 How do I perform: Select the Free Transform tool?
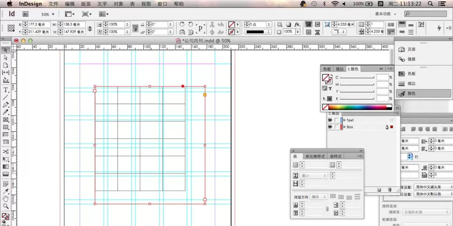point(5,159)
